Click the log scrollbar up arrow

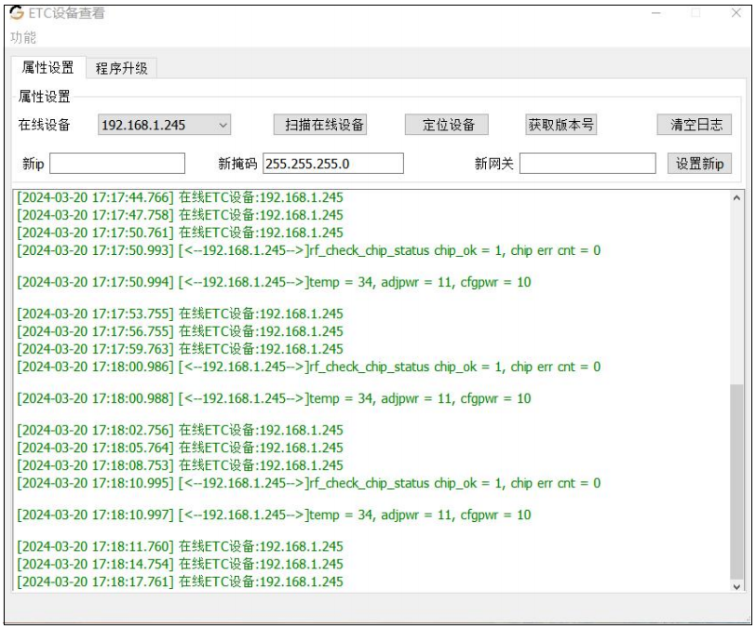pos(736,197)
